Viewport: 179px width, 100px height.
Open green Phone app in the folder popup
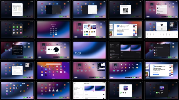point(17,27)
